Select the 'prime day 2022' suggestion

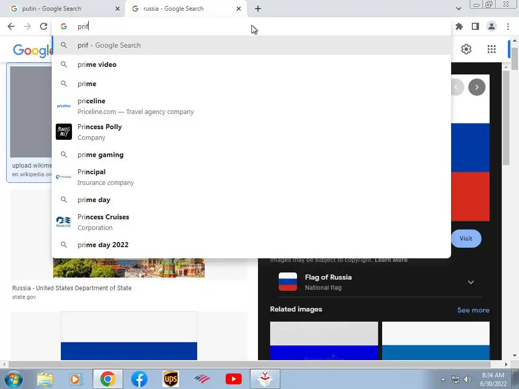pos(251,245)
